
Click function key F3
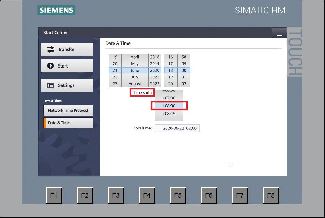tap(116, 195)
